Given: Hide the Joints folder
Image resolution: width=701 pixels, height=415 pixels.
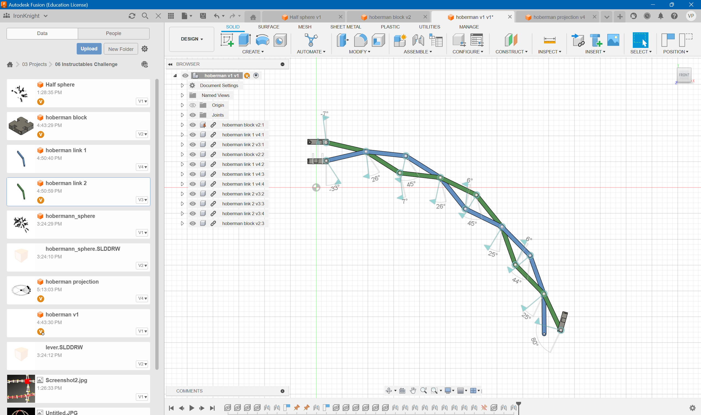Looking at the screenshot, I should coord(193,115).
